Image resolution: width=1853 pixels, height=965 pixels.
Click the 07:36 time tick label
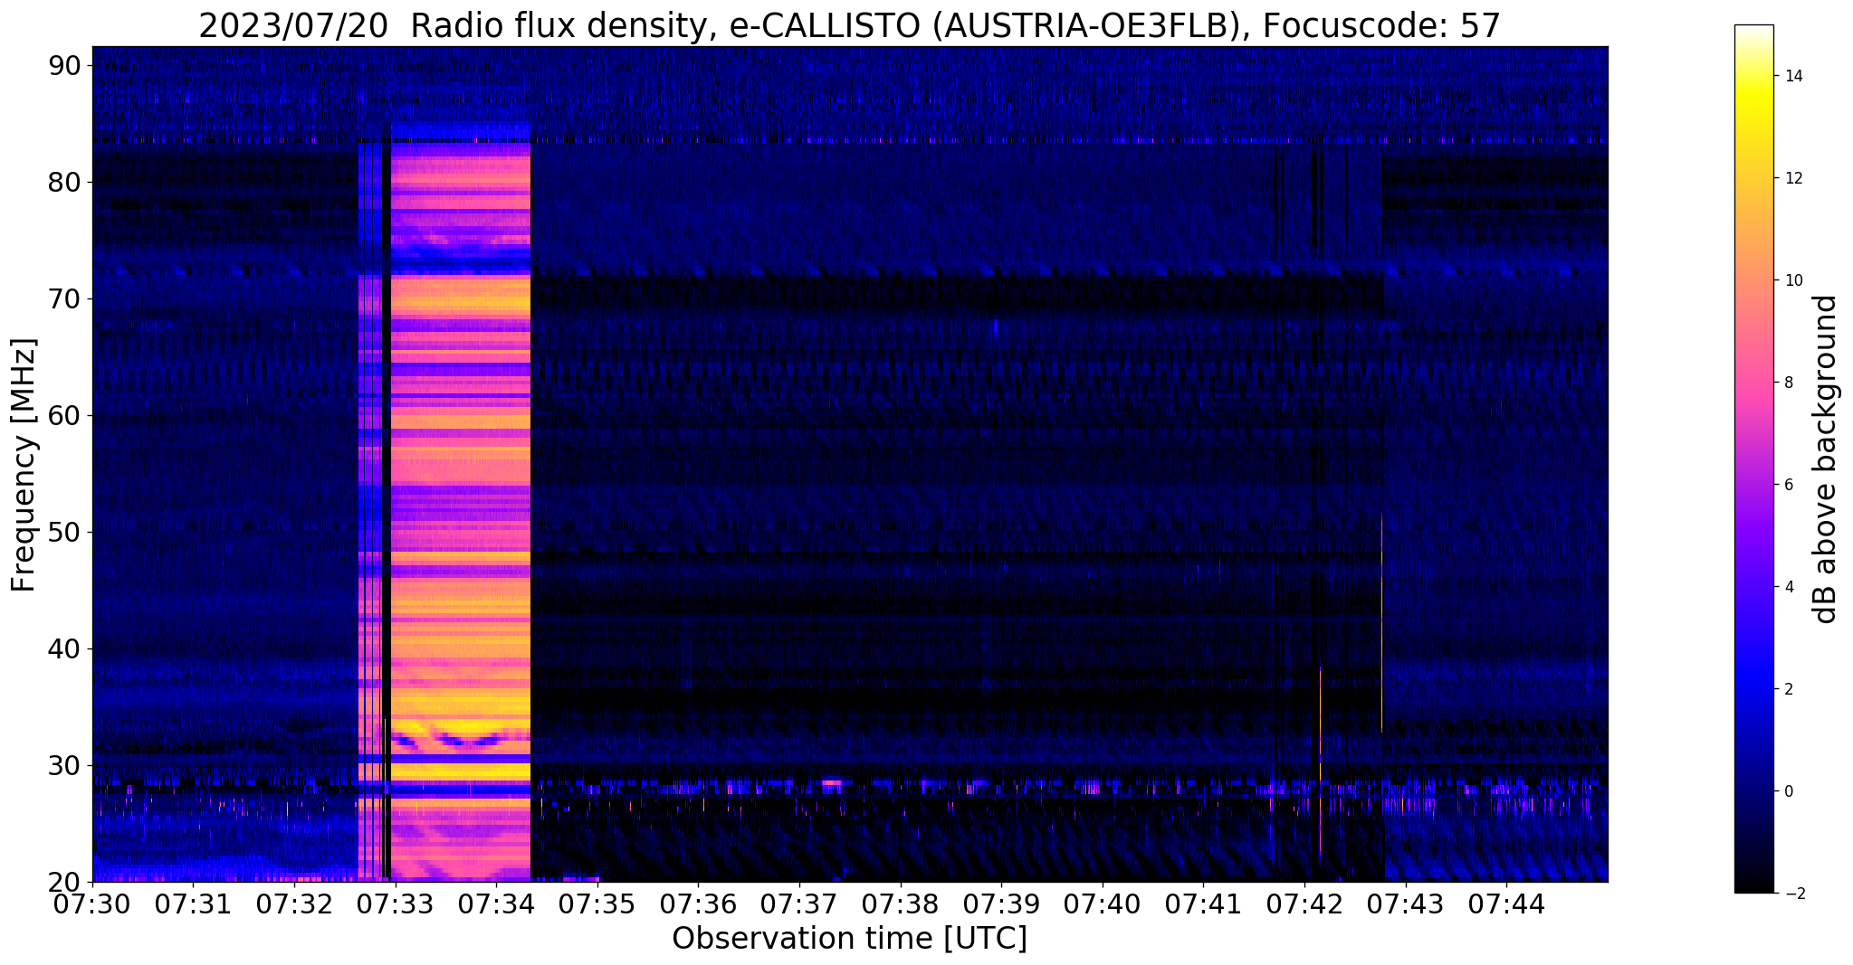tap(698, 904)
